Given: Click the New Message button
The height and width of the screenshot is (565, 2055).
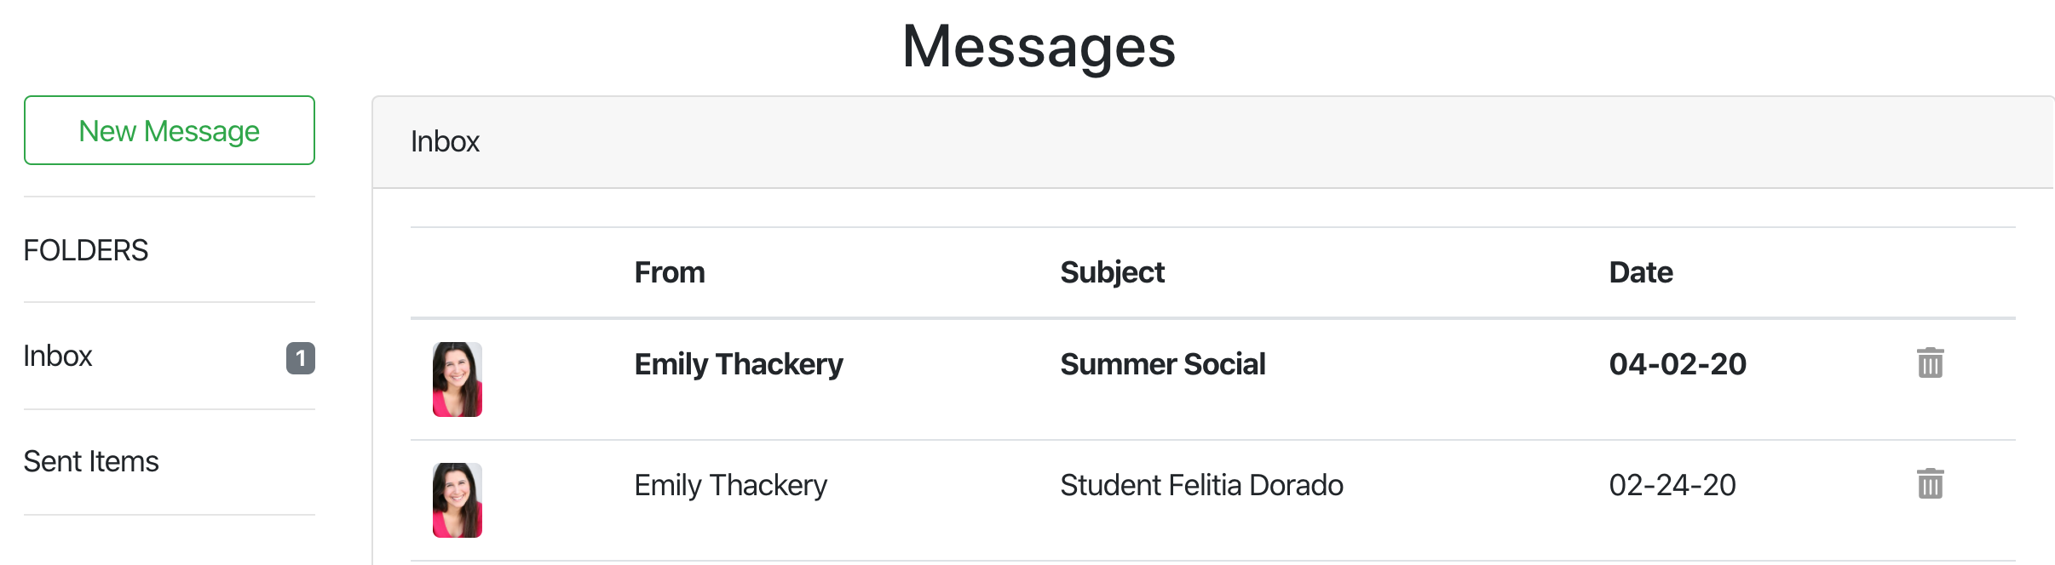Looking at the screenshot, I should [x=169, y=131].
